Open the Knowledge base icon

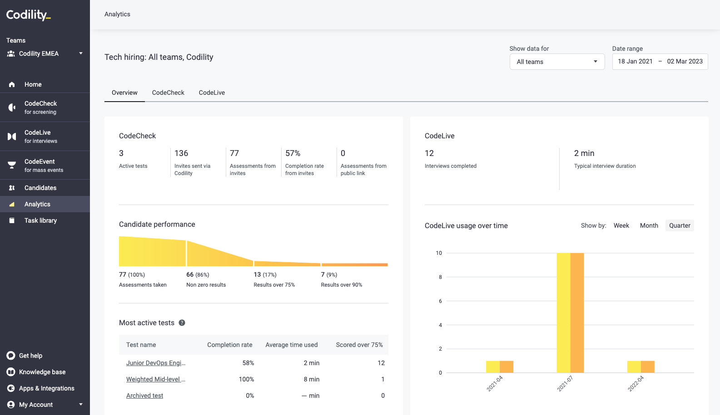(x=11, y=372)
